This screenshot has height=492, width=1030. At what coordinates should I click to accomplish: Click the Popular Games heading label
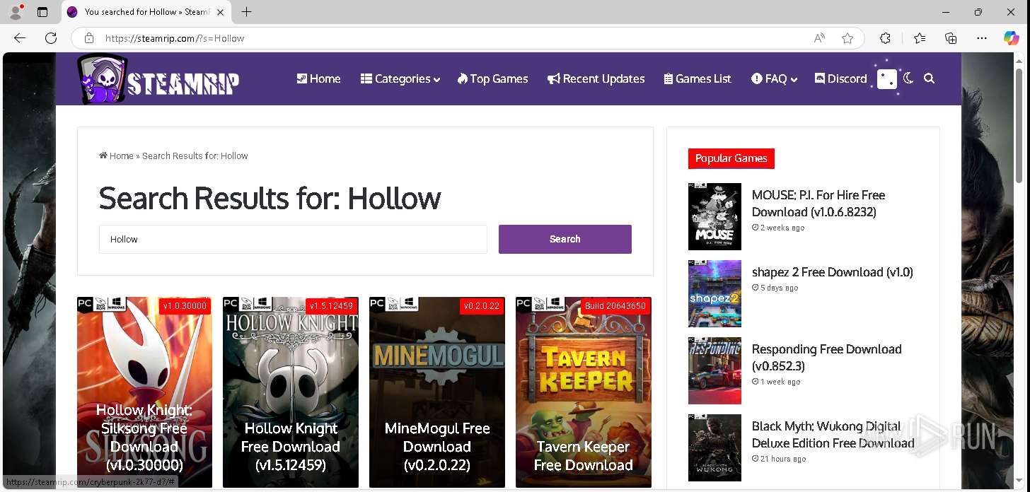(x=731, y=158)
